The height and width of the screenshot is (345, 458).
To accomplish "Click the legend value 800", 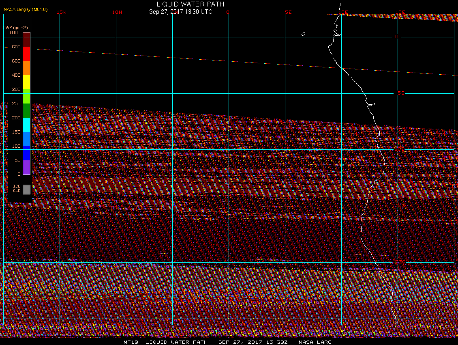I will [x=16, y=47].
